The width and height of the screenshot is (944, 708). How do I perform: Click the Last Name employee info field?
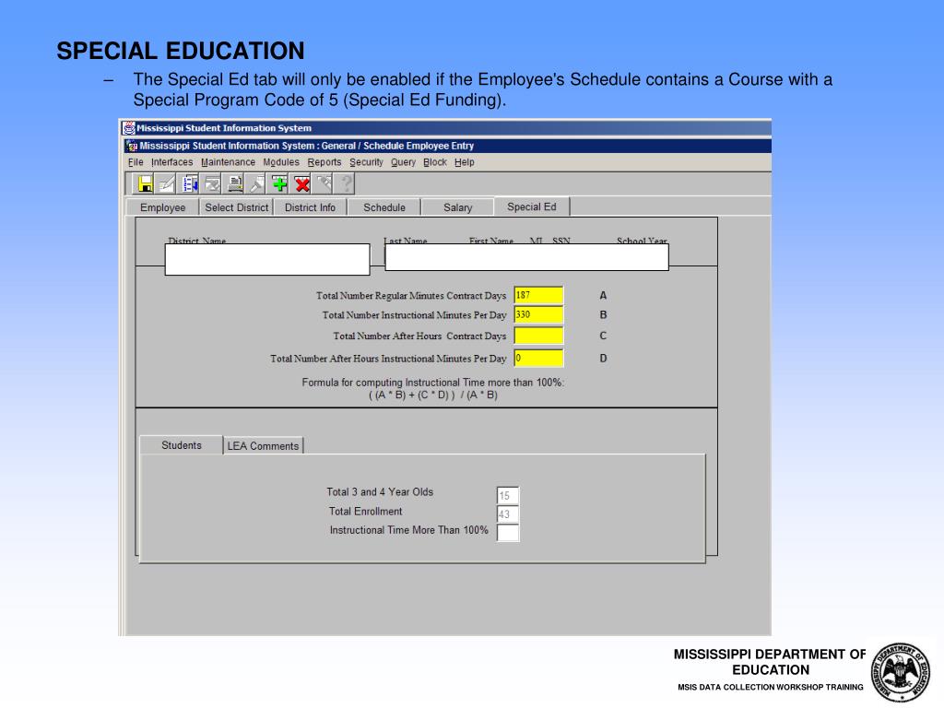tap(526, 257)
